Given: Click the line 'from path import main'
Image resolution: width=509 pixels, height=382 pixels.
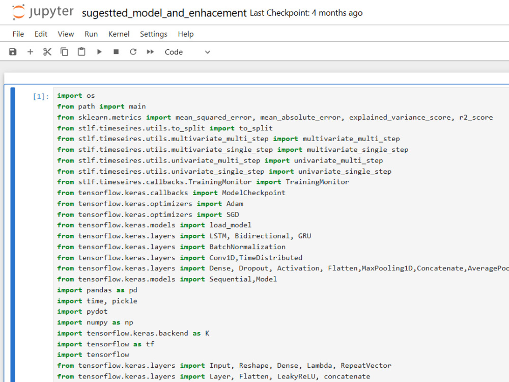Looking at the screenshot, I should tap(101, 106).
